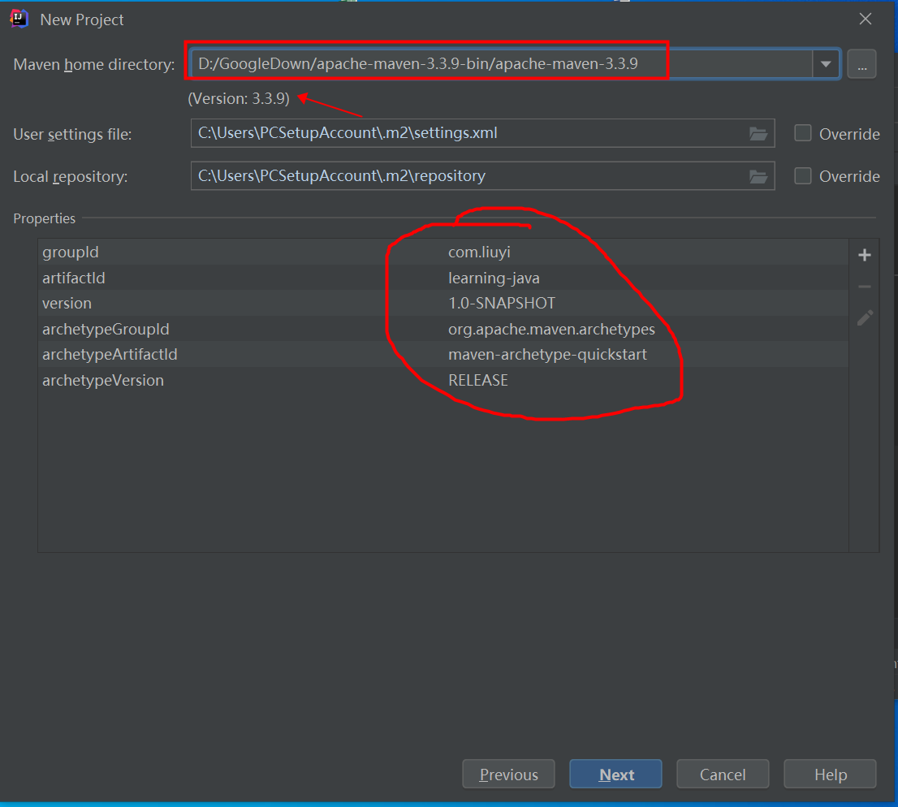The height and width of the screenshot is (807, 898).
Task: Click the com.liuyi value cell
Action: [479, 252]
